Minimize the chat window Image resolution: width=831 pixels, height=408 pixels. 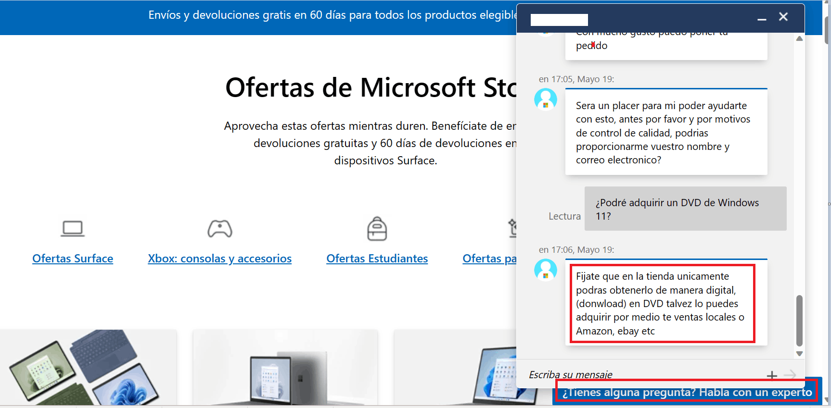(762, 18)
